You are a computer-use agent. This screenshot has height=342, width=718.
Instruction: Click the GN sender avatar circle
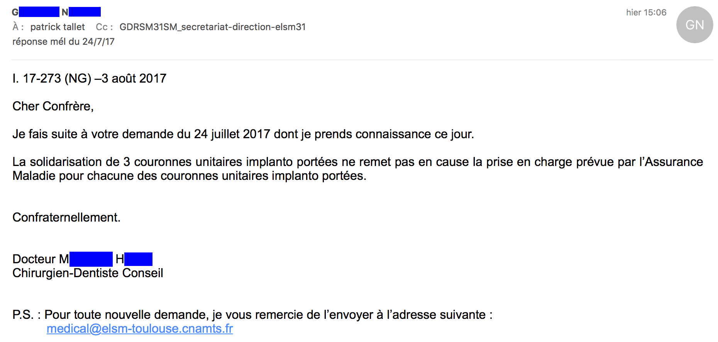coord(694,25)
